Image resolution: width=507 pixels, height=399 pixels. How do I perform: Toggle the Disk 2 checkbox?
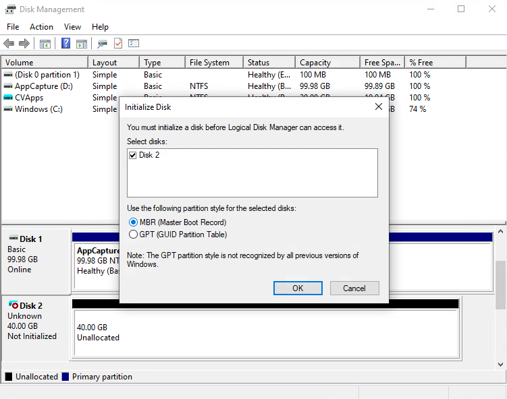coord(132,155)
